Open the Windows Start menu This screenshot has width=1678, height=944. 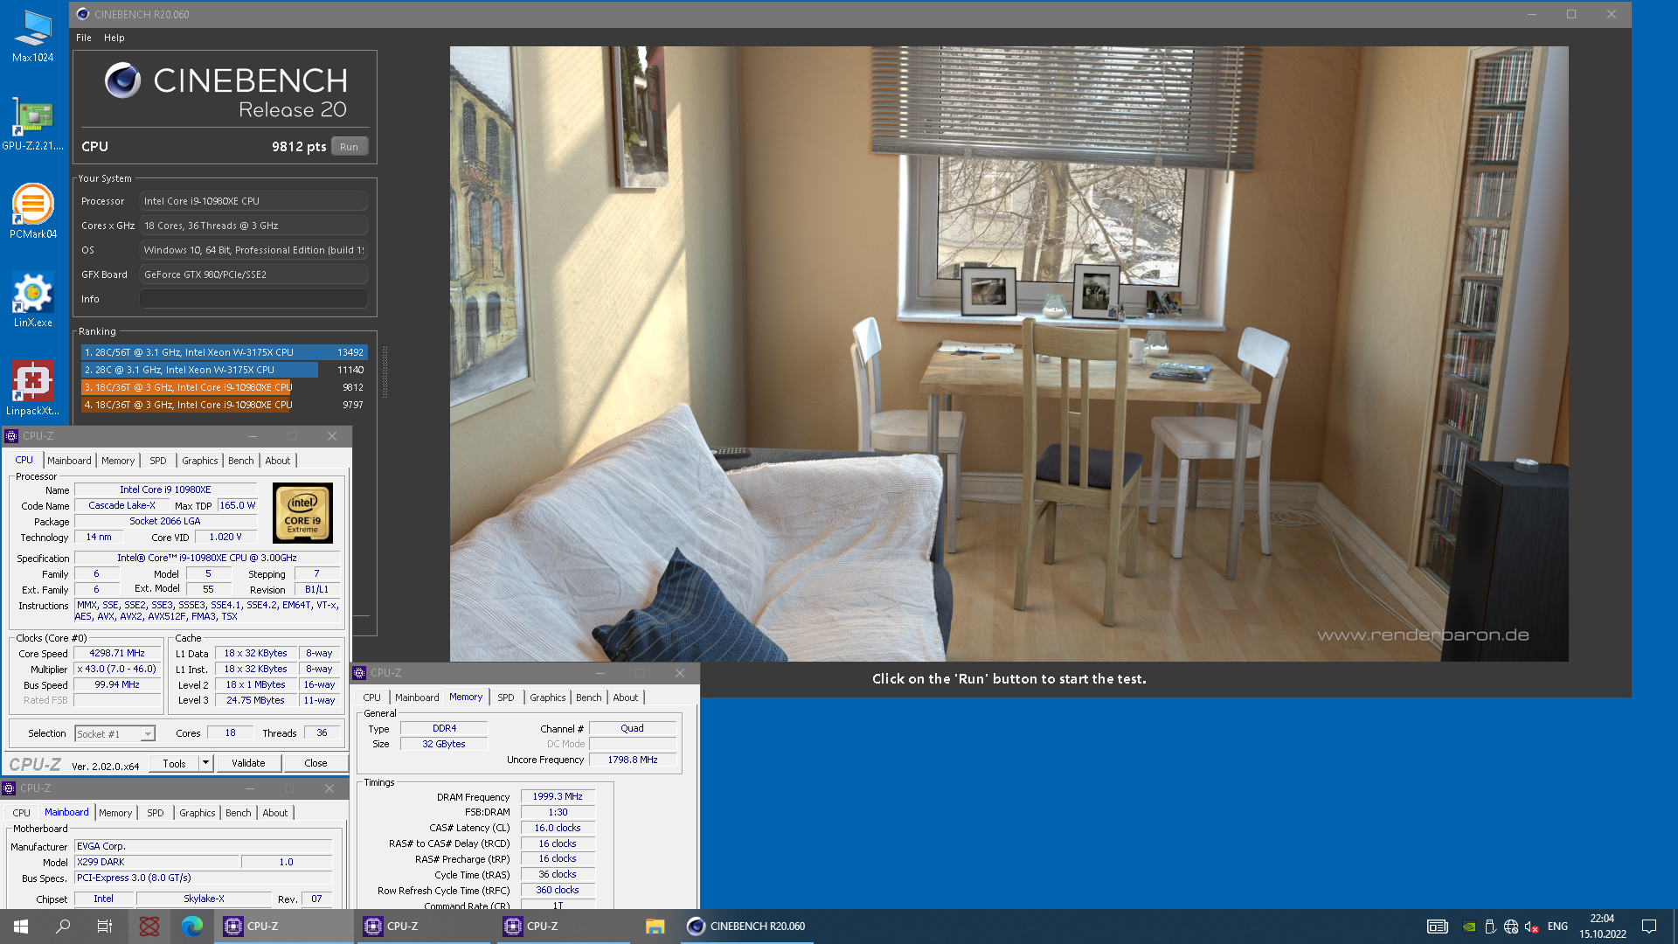[x=21, y=927]
